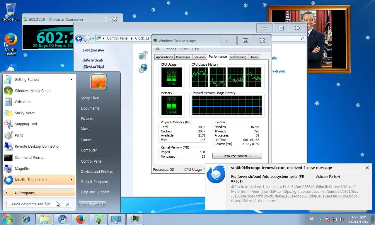Dismiss the Thunderbird new message notification

pos(367,168)
